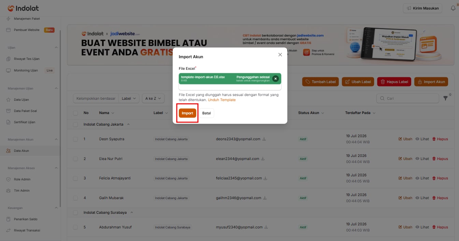This screenshot has height=241, width=459.
Task: Tick the checkbox for Elea Nur Putri
Action: (x=75, y=159)
